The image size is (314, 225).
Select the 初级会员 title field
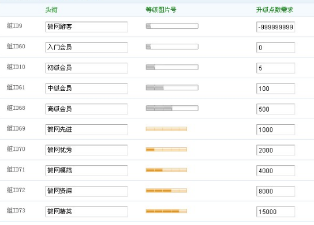87,68
